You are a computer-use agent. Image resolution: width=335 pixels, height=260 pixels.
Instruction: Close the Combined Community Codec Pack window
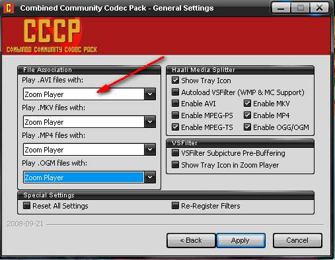pyautogui.click(x=319, y=8)
